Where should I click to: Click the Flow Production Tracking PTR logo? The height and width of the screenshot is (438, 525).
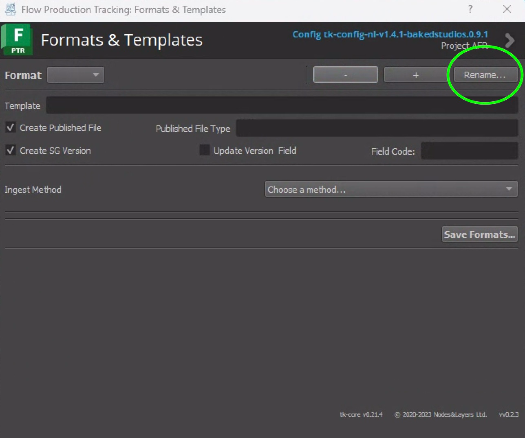point(17,39)
